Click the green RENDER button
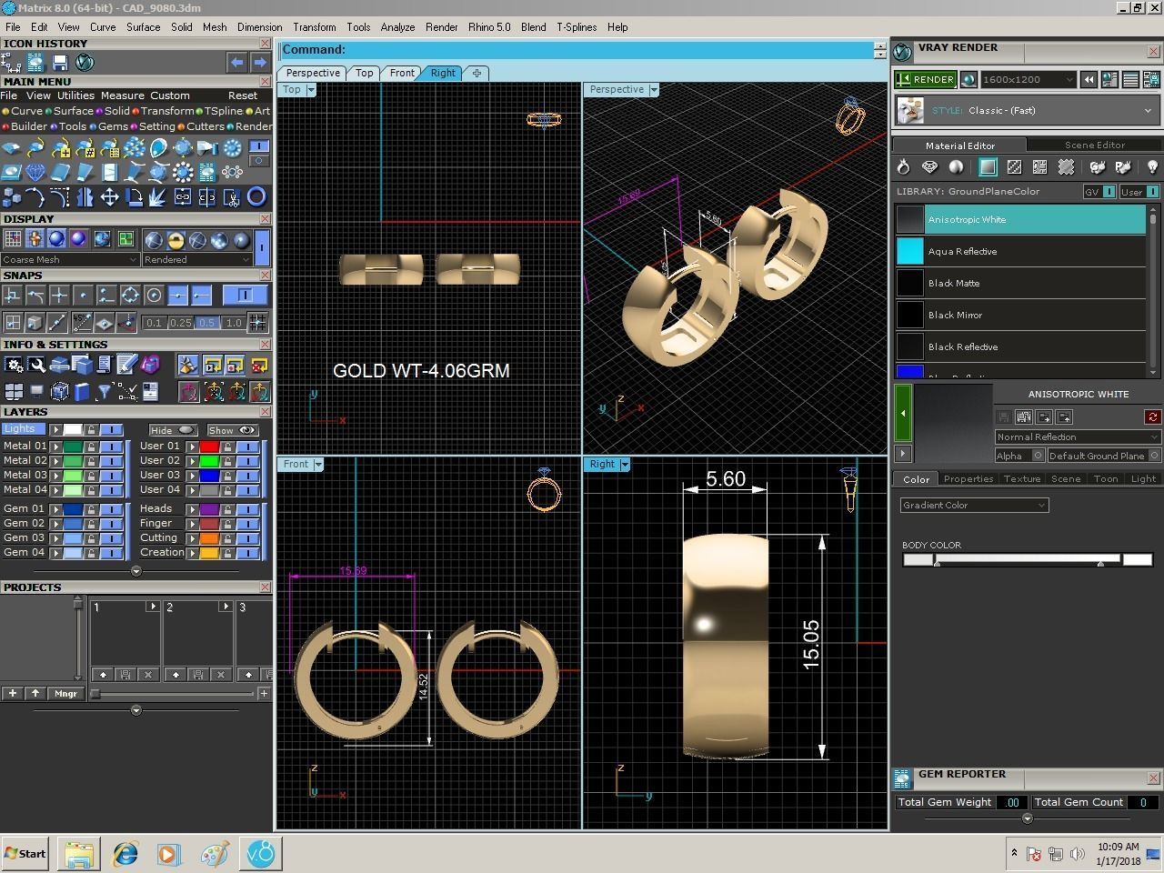The height and width of the screenshot is (873, 1164). coord(926,80)
